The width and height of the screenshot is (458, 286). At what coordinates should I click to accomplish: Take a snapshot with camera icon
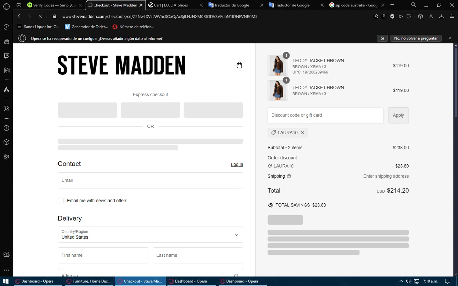tap(384, 16)
